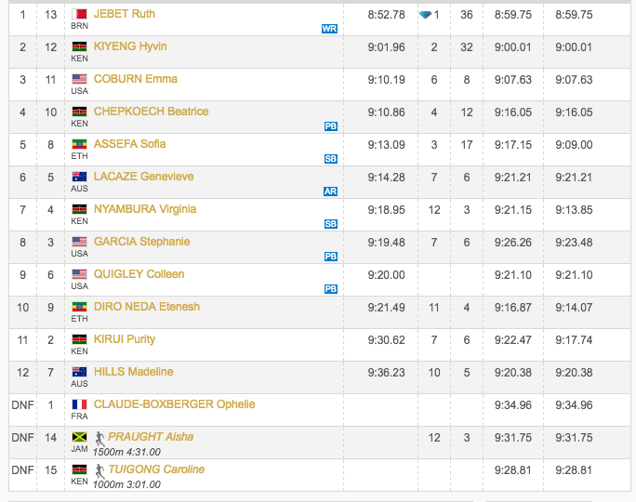Click the SB badge on Nyambura's row
This screenshot has height=502, width=636.
[x=330, y=224]
